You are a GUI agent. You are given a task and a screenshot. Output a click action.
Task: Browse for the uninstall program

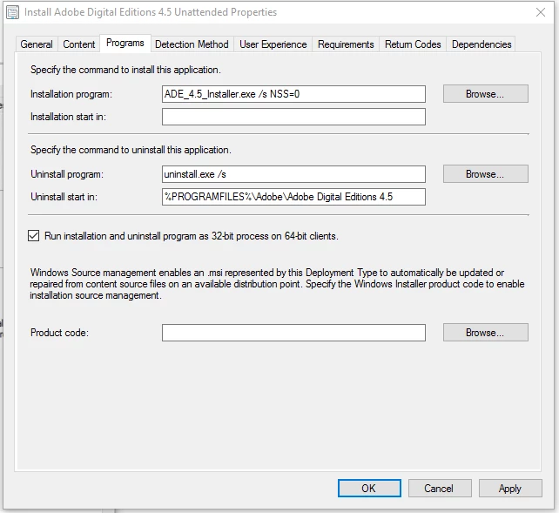click(486, 174)
